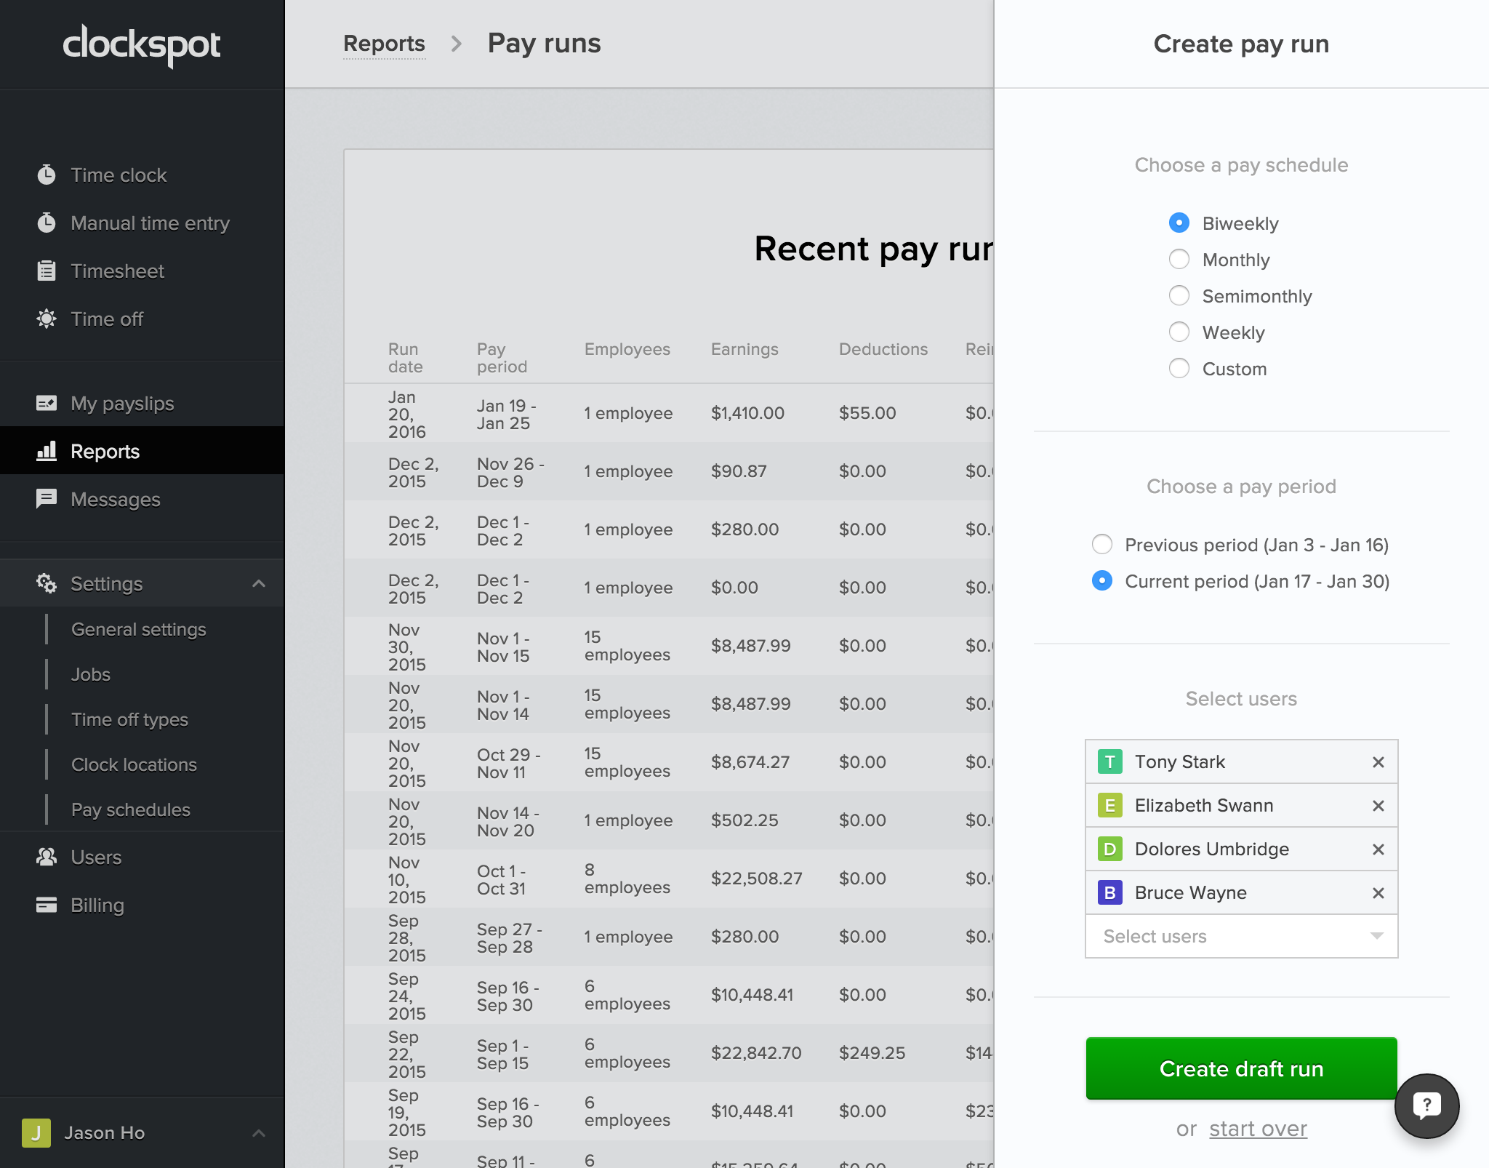This screenshot has width=1489, height=1168.
Task: Select Previous period Jan 3 - Jan 16
Action: click(1102, 544)
